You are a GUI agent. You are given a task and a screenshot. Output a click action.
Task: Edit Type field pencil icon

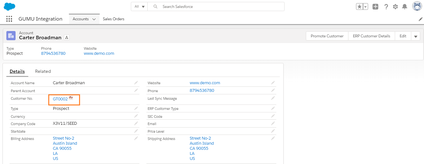tap(136, 108)
